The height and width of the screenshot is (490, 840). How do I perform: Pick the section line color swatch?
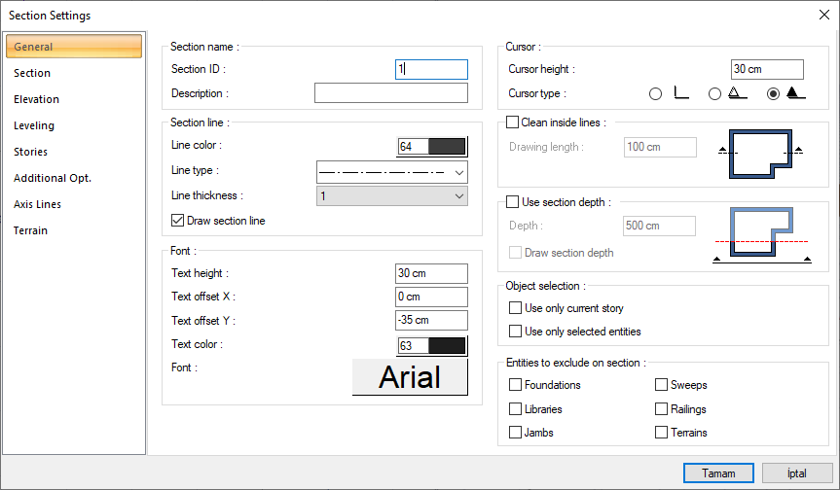(x=432, y=146)
